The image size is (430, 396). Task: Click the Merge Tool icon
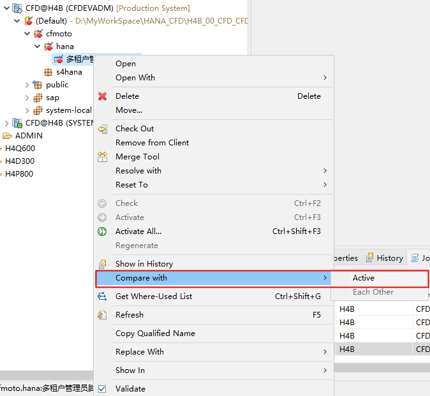[x=102, y=157]
